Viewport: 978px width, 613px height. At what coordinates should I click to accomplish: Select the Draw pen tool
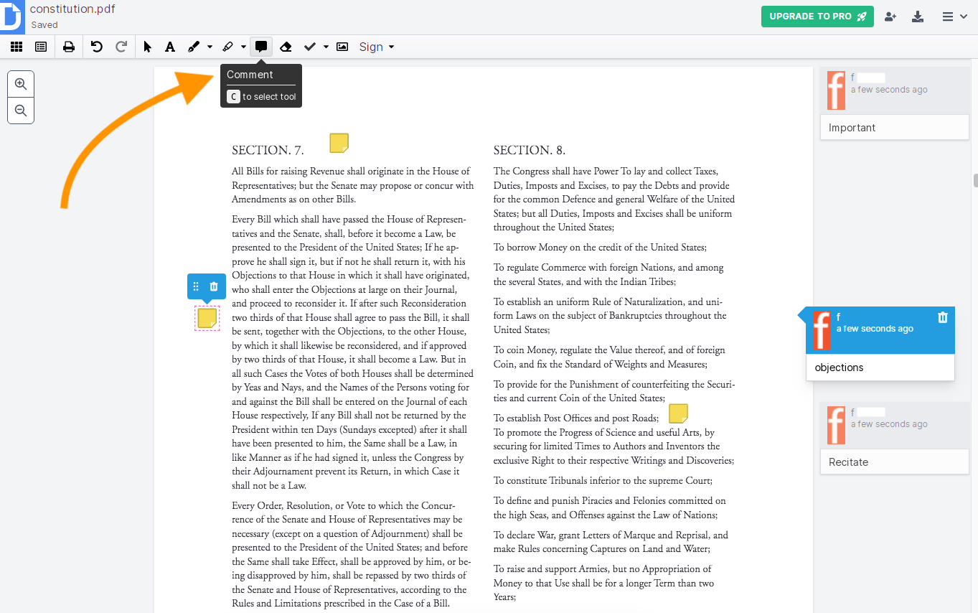[194, 47]
